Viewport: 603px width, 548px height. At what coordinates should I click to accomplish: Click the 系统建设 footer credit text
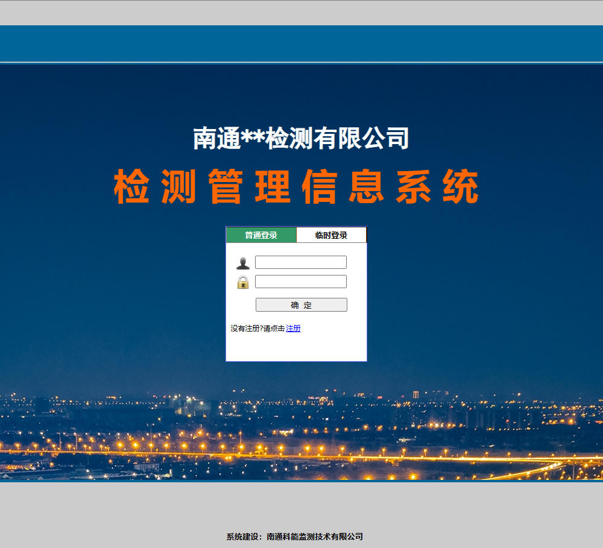click(x=244, y=537)
